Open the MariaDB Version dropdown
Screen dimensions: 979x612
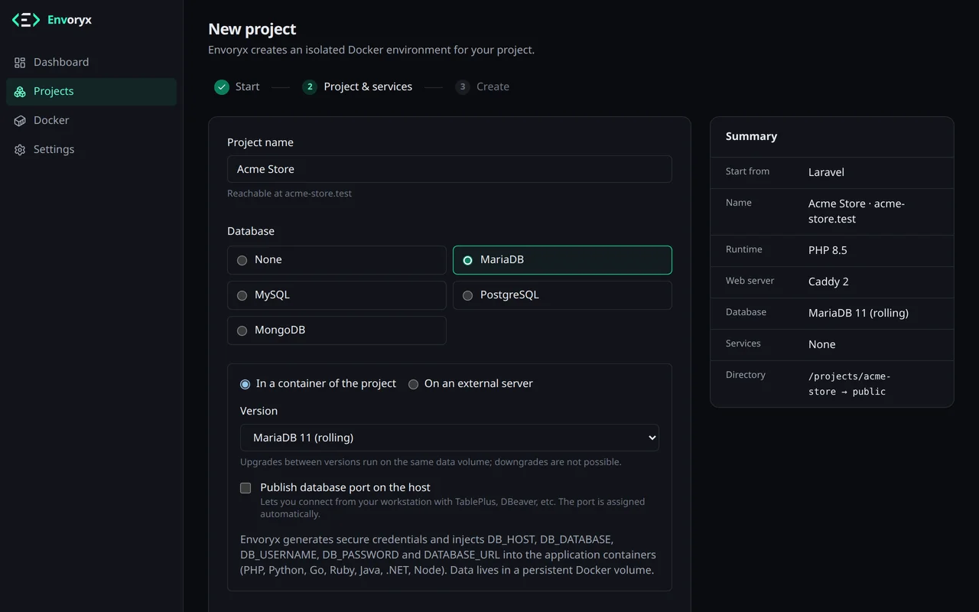tap(450, 438)
